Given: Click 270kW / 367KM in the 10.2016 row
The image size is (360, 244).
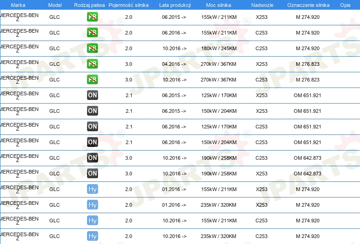Looking at the screenshot, I should click(x=218, y=80).
